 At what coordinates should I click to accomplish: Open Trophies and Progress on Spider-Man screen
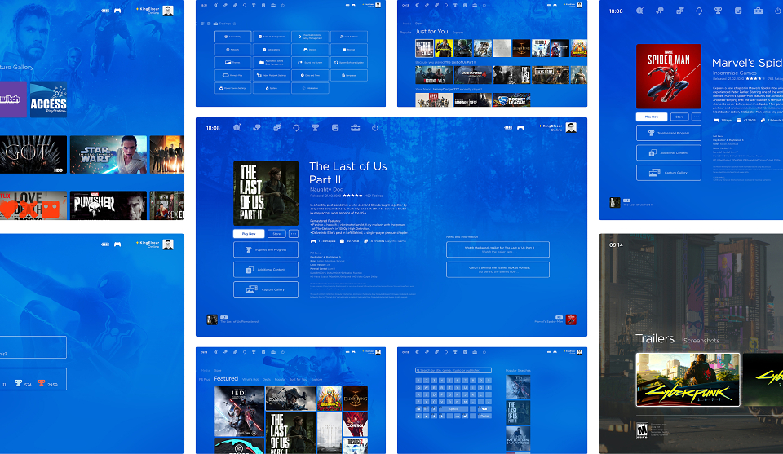coord(669,133)
